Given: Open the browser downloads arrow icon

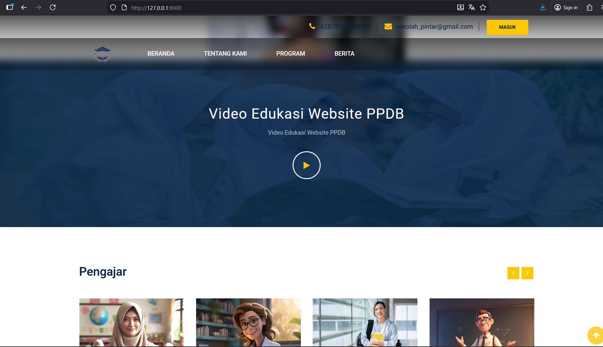Looking at the screenshot, I should click(543, 7).
